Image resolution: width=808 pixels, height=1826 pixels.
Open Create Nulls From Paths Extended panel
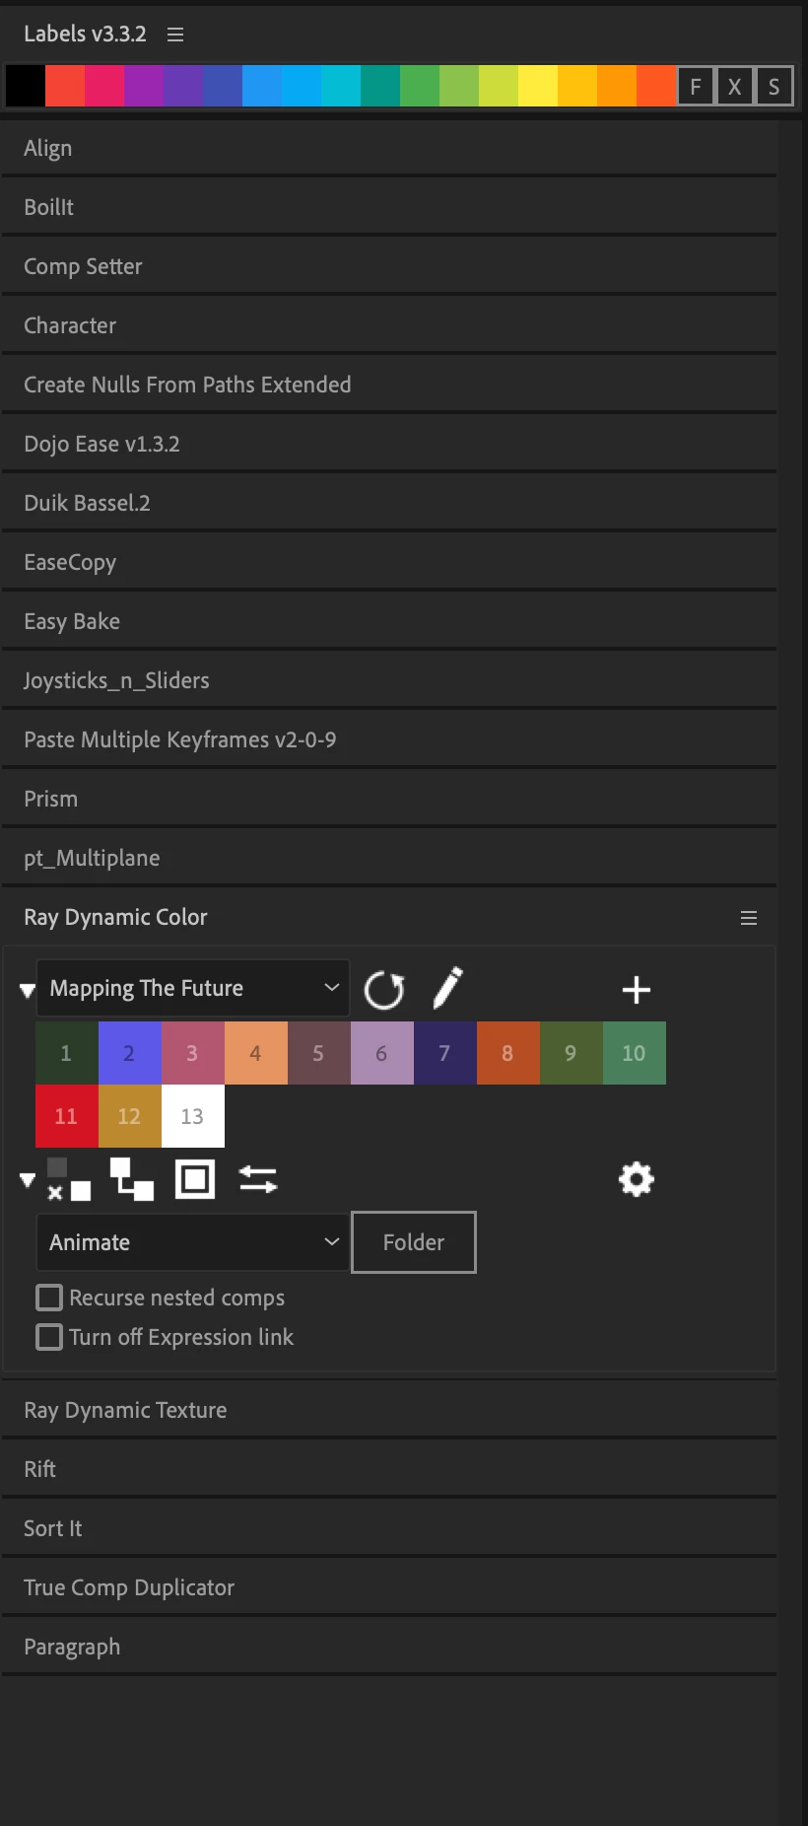[x=389, y=385]
